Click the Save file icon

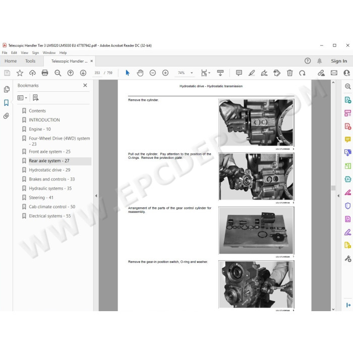[7, 73]
